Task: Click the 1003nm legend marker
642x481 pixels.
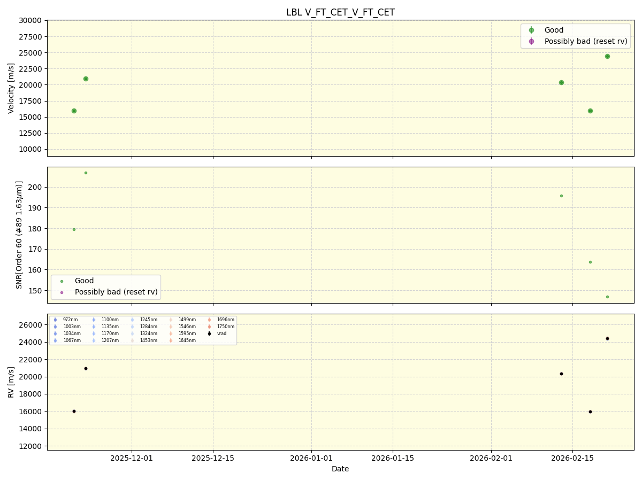Action: [55, 327]
